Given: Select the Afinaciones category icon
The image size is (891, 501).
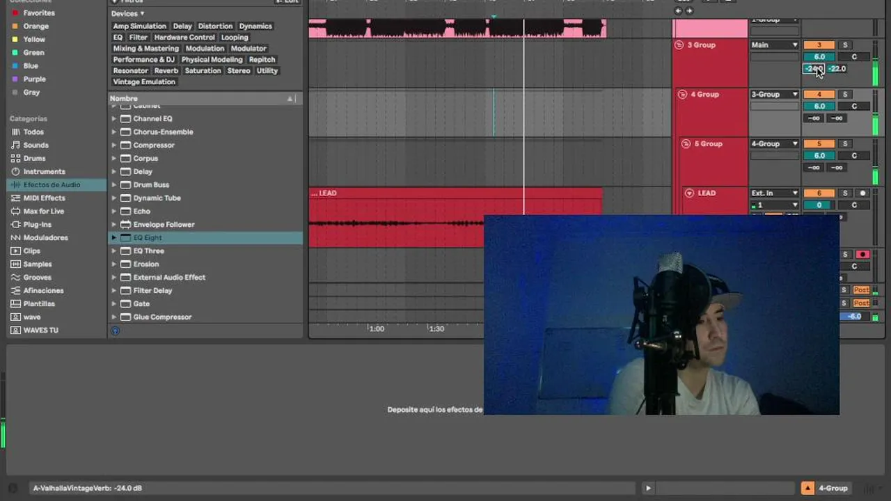Looking at the screenshot, I should click(15, 291).
